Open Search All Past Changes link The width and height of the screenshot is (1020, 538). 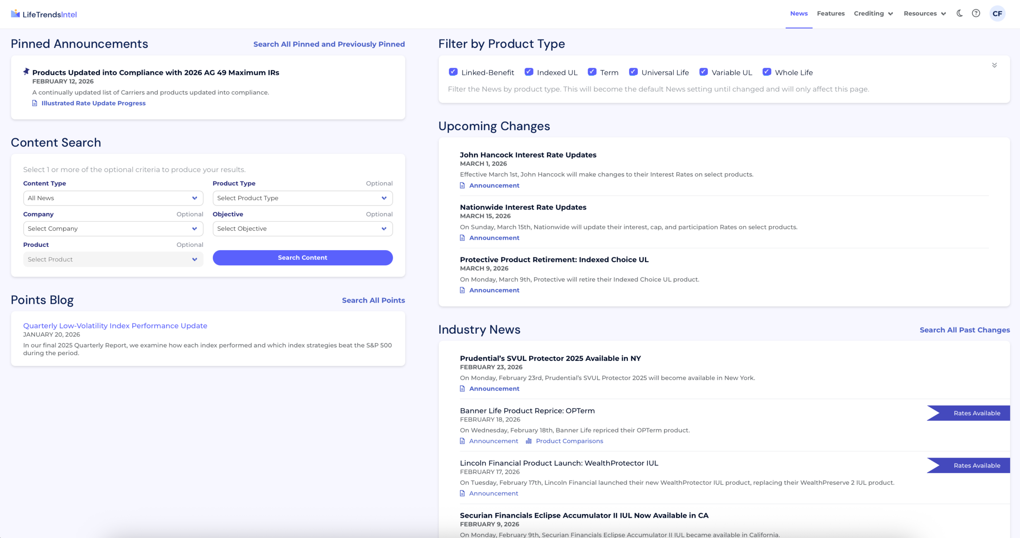pyautogui.click(x=964, y=330)
